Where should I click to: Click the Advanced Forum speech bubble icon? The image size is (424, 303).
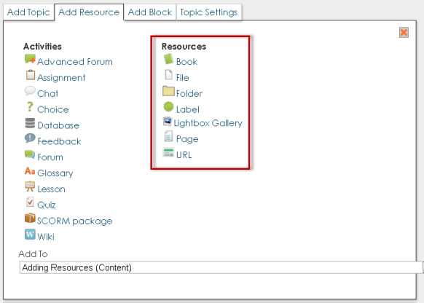30,59
